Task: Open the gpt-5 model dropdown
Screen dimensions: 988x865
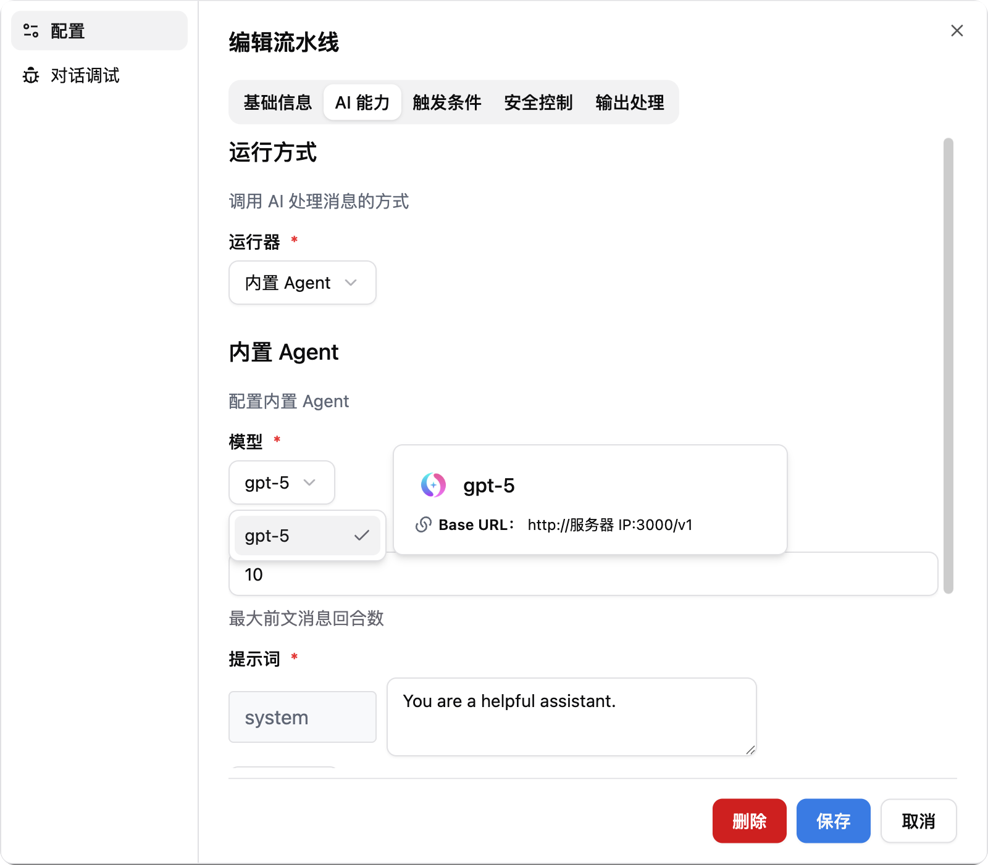Action: [x=282, y=482]
